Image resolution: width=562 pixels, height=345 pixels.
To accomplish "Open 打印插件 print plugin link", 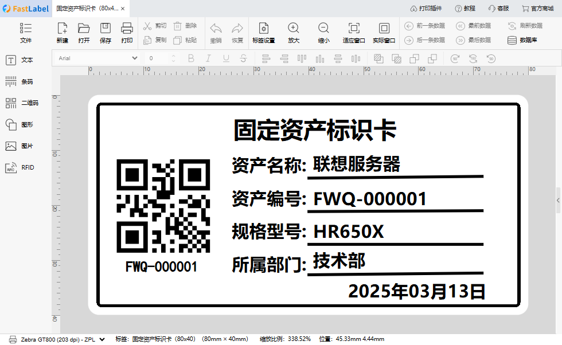I will click(426, 8).
